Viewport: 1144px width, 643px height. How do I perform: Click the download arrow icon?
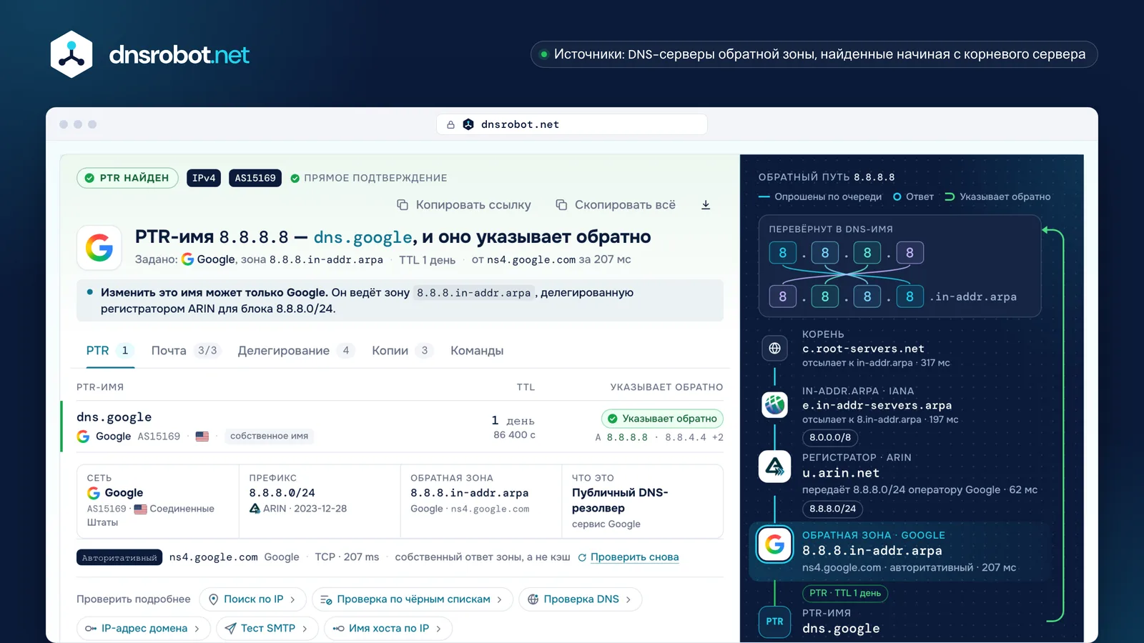tap(706, 205)
